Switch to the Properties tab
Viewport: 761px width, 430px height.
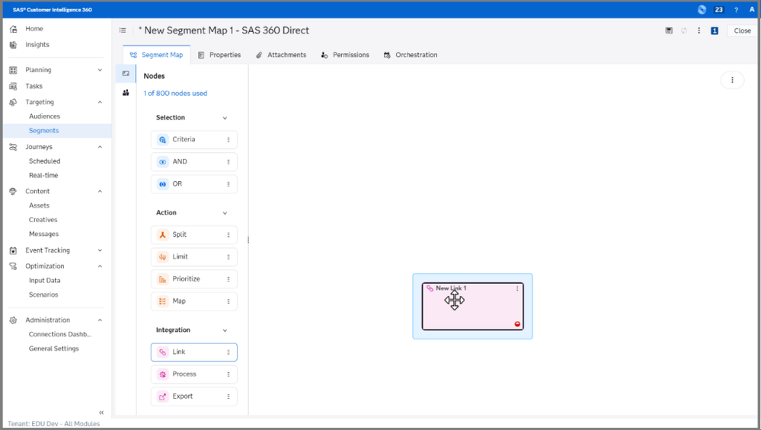219,55
